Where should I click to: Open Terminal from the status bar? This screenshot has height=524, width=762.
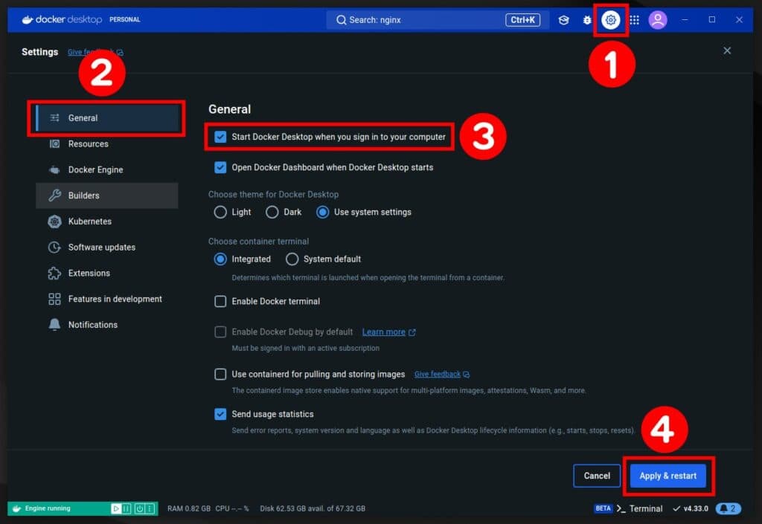[x=645, y=508]
